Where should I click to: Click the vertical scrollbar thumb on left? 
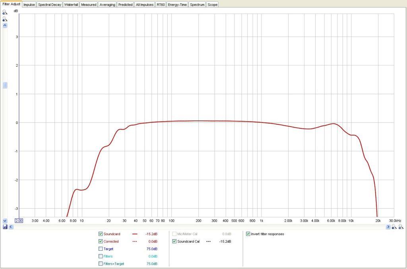pos(5,85)
